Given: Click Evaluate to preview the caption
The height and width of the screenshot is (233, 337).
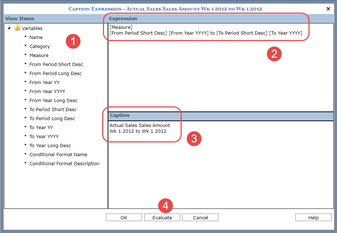Looking at the screenshot, I should [x=162, y=217].
